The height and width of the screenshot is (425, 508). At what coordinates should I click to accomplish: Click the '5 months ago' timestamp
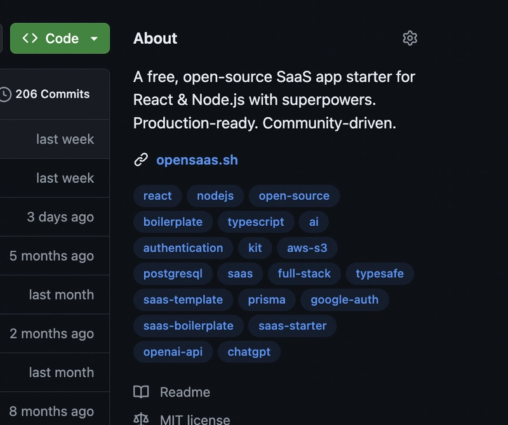click(x=52, y=256)
